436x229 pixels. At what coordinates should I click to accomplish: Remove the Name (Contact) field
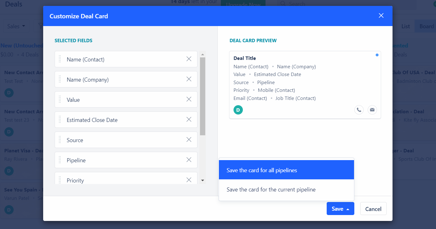[x=189, y=59]
